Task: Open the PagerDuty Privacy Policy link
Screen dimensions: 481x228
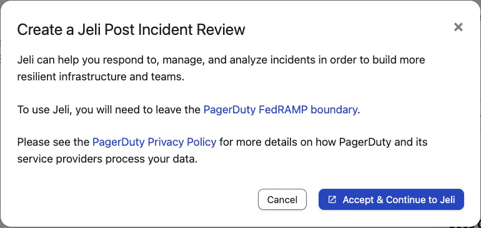Action: pyautogui.click(x=154, y=142)
